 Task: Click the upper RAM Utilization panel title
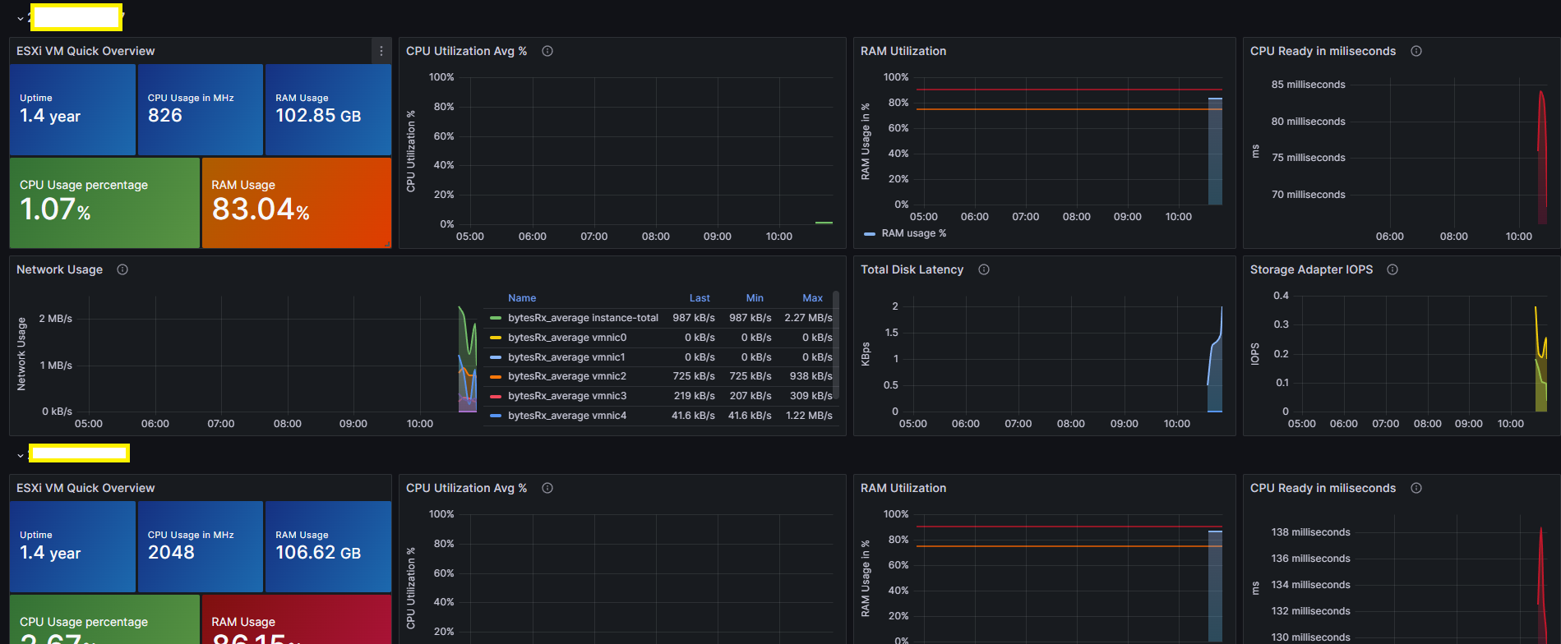point(903,51)
